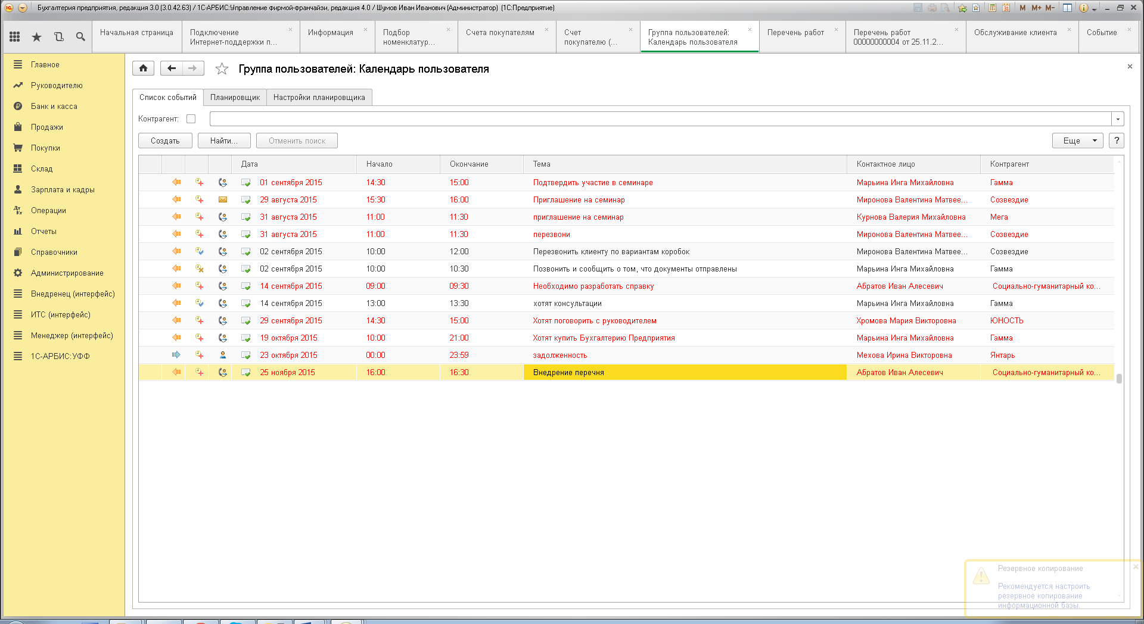Sort by Дата column header
The width and height of the screenshot is (1144, 624).
pyautogui.click(x=294, y=164)
